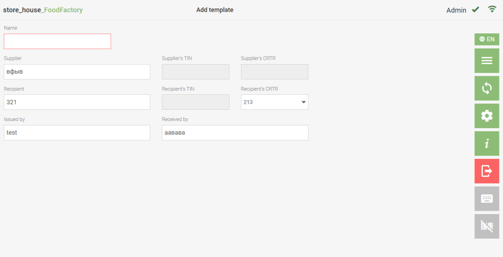Toggle the on-screen keyboard icon
The image size is (503, 257).
click(486, 199)
